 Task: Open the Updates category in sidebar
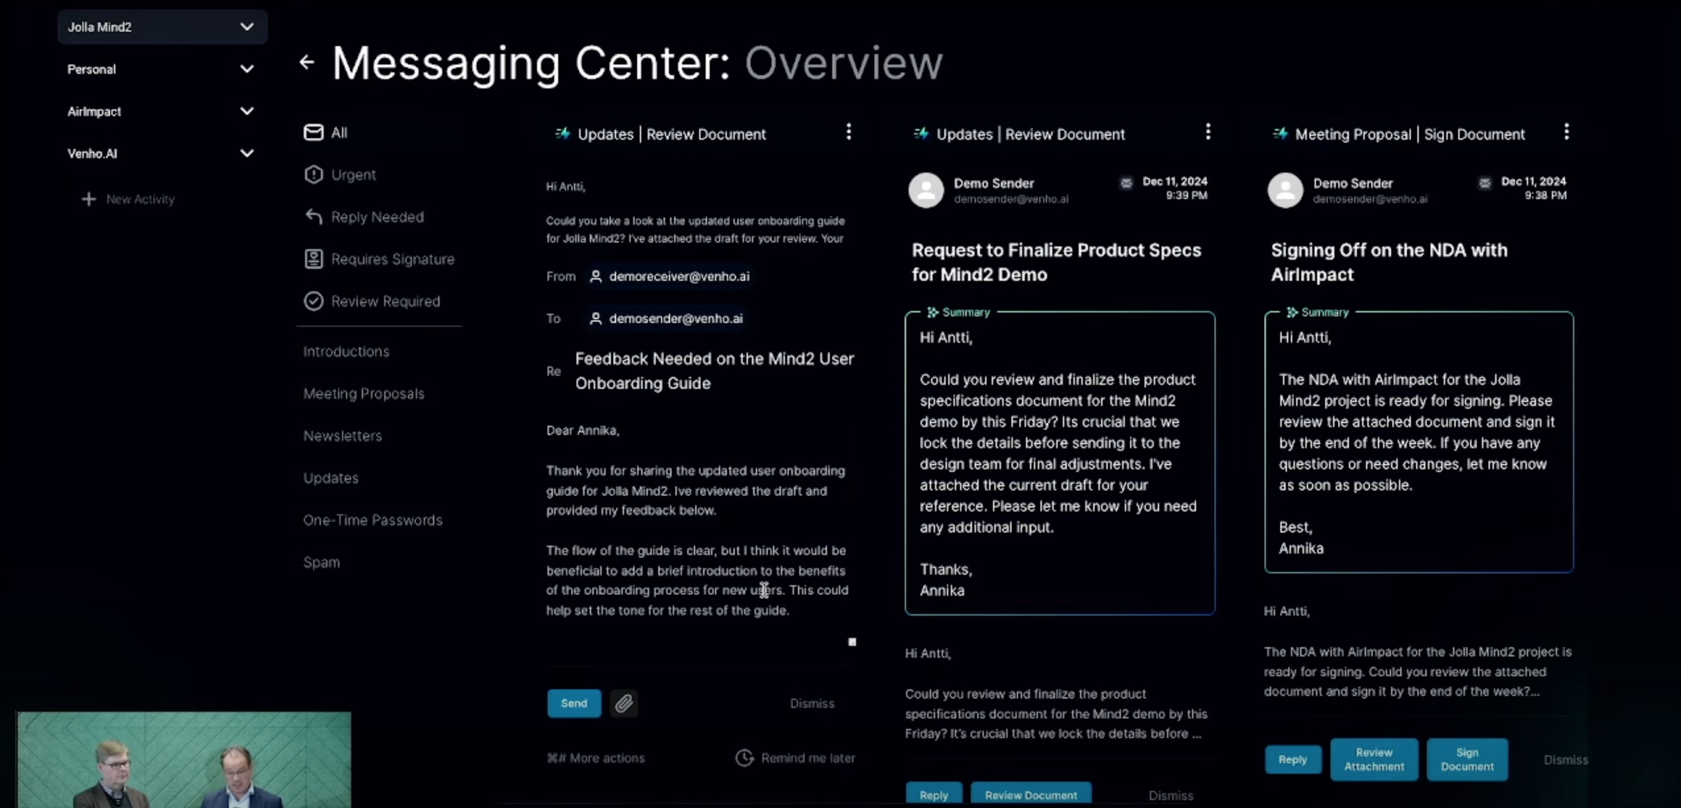coord(331,478)
